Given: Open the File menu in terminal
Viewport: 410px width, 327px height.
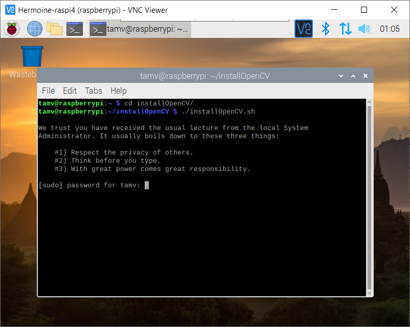Looking at the screenshot, I should tap(49, 91).
